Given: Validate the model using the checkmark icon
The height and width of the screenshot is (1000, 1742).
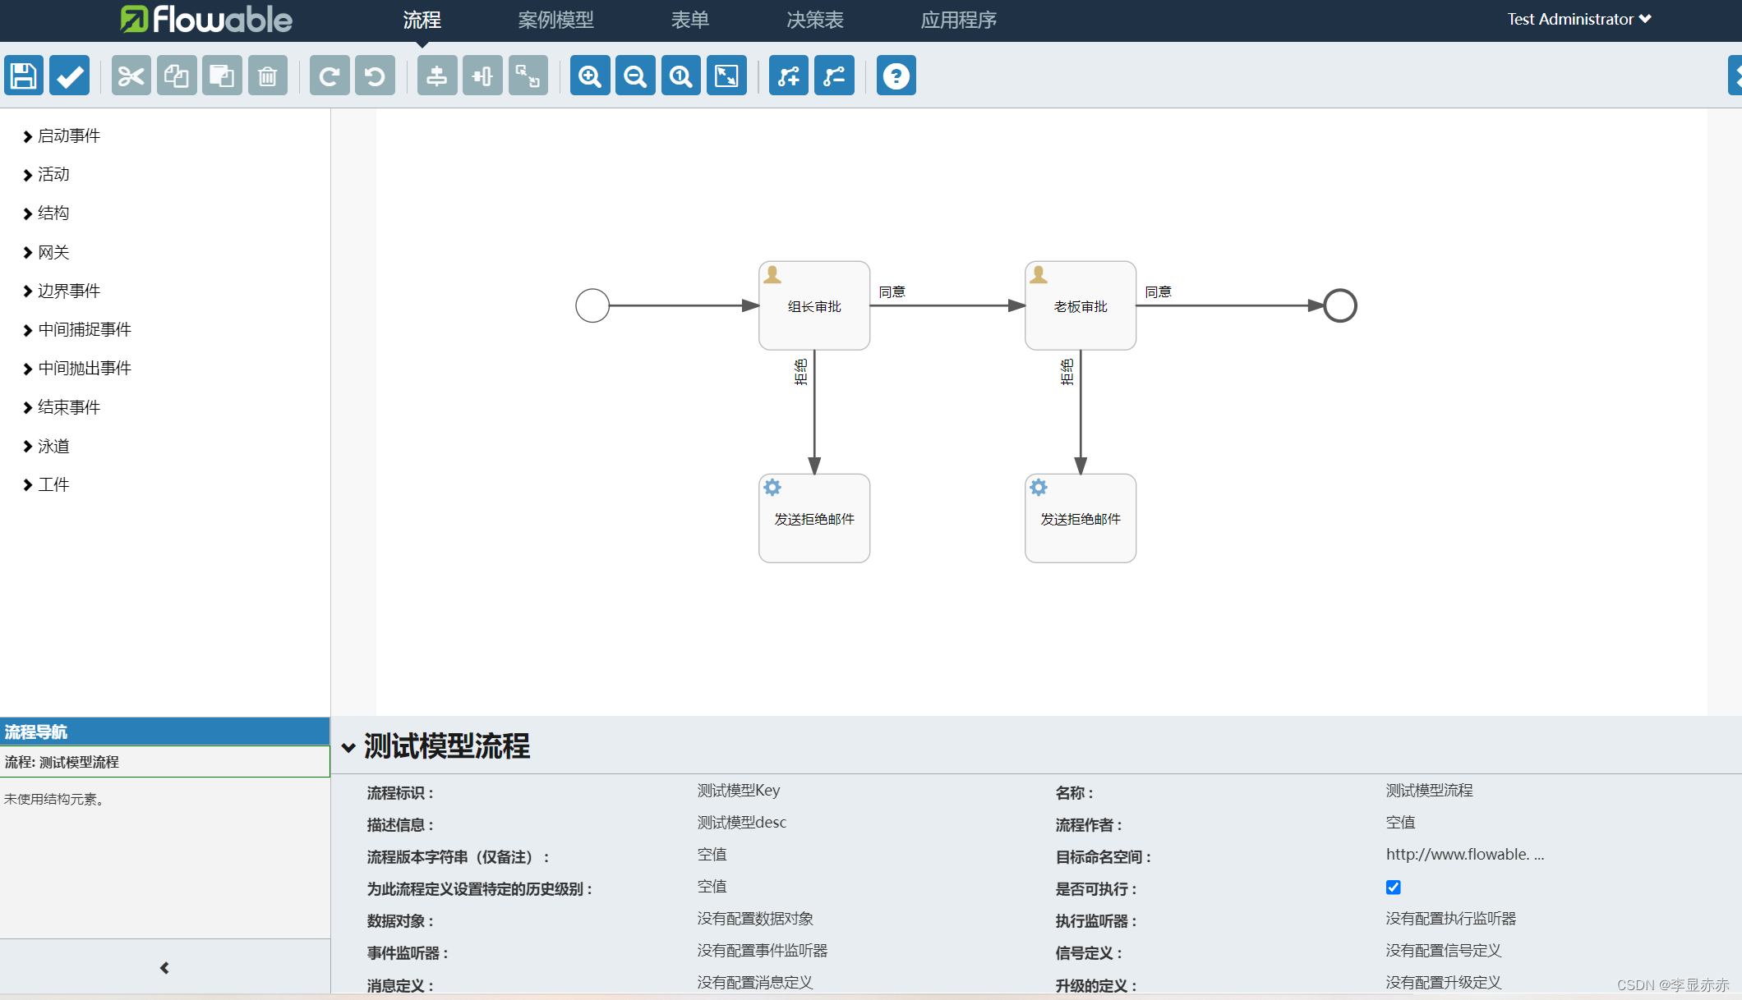Looking at the screenshot, I should [69, 75].
